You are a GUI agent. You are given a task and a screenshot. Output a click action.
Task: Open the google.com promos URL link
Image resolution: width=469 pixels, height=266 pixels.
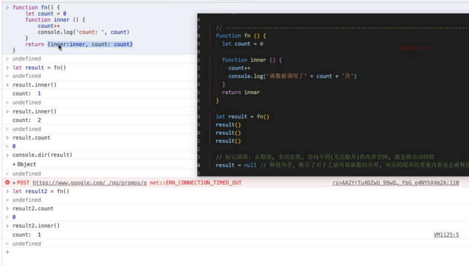point(90,183)
